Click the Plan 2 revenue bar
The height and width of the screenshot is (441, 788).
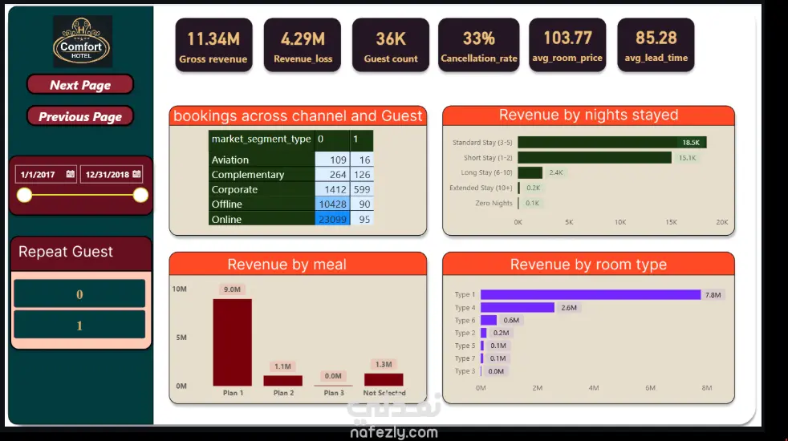pos(283,381)
